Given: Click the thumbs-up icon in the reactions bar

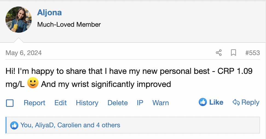Looking at the screenshot, I should click(x=14, y=125).
